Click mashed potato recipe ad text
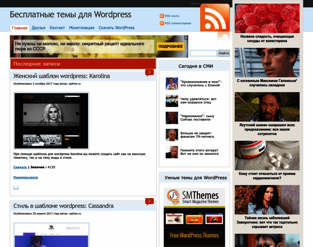 [x=79, y=46]
